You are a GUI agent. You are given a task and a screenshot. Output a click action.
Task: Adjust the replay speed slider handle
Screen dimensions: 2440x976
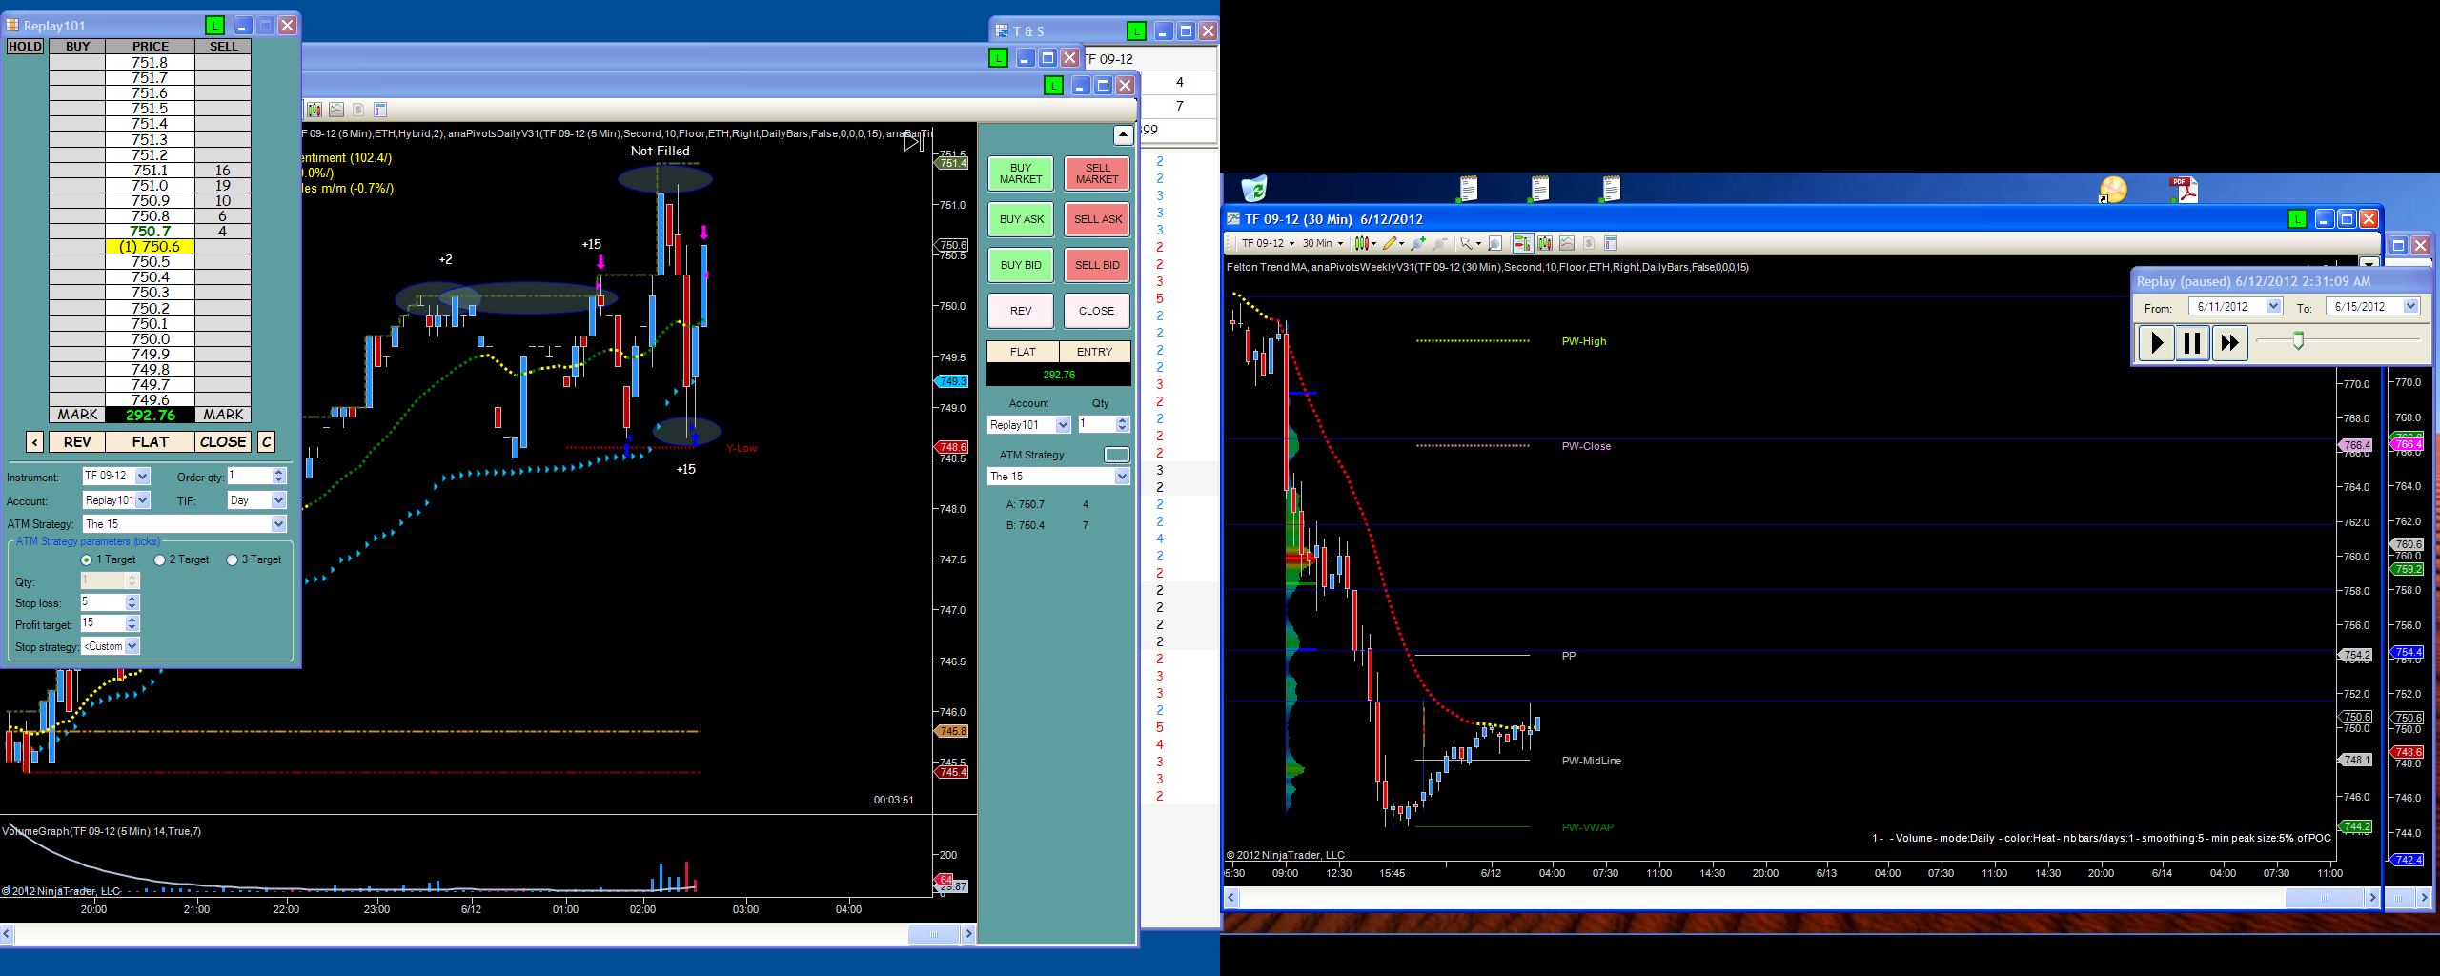[x=2298, y=340]
